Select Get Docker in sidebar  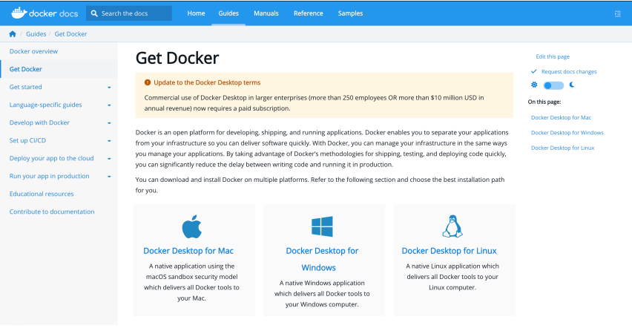[x=26, y=69]
